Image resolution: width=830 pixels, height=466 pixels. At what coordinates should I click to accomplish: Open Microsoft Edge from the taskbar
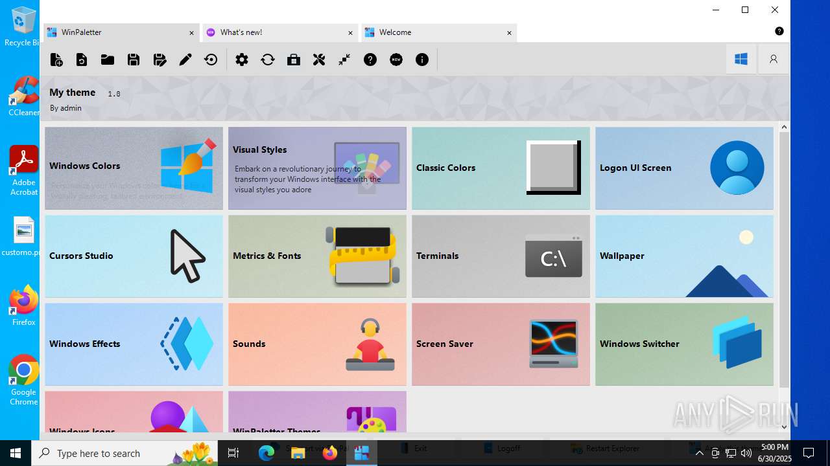click(267, 453)
